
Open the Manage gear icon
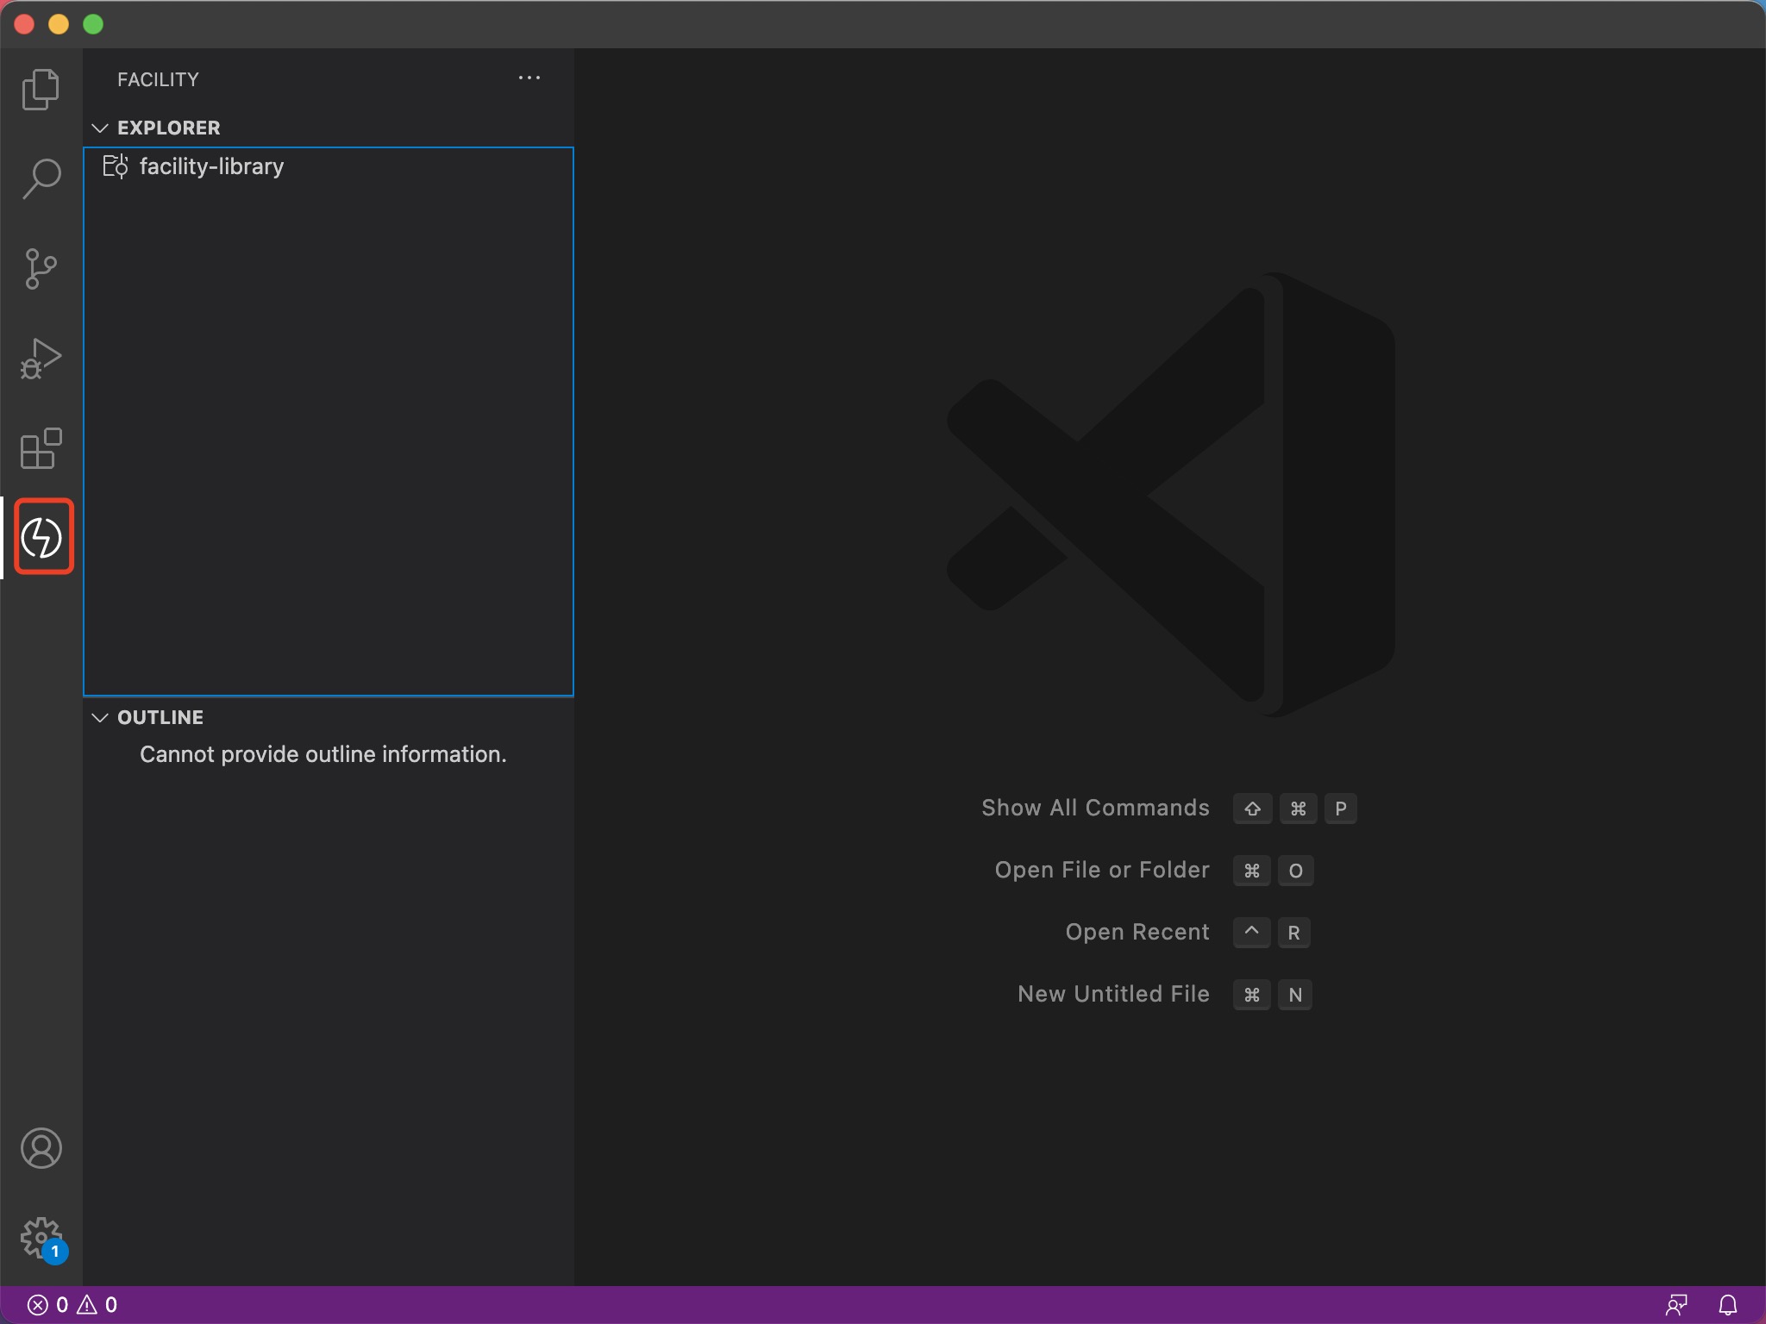coord(41,1238)
